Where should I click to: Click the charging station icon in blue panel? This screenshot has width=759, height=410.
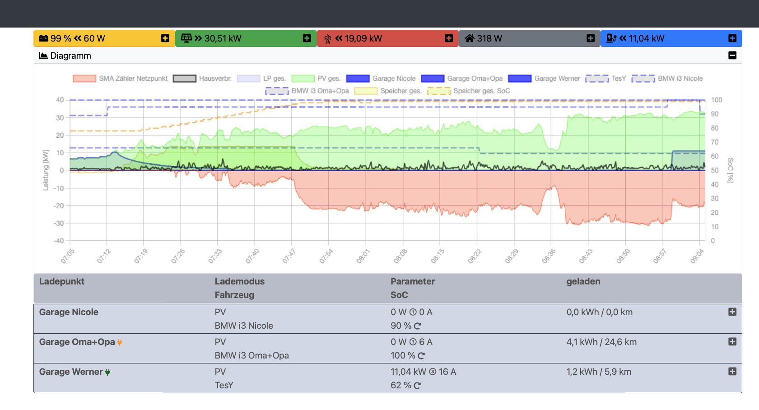611,38
